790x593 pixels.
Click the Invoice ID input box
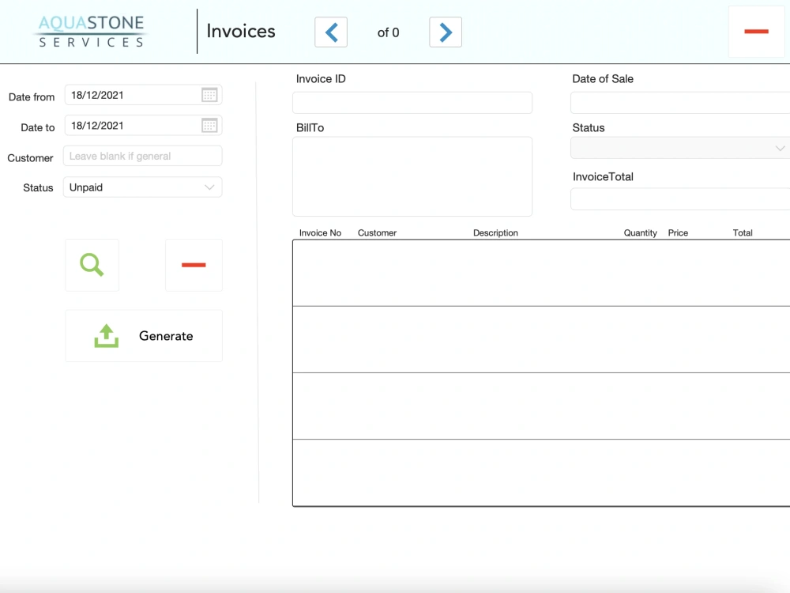pyautogui.click(x=412, y=102)
